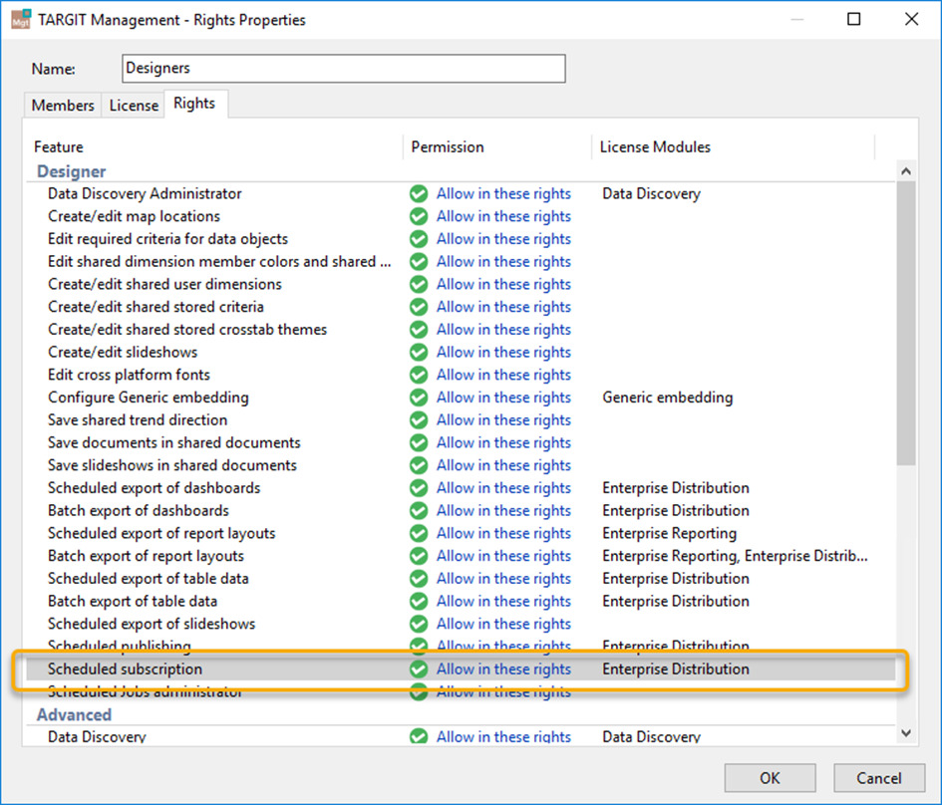The image size is (942, 805).
Task: Sort by License Modules column header
Action: point(733,147)
